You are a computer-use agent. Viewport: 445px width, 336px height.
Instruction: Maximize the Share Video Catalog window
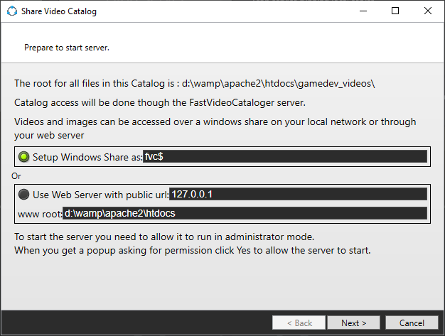[395, 11]
